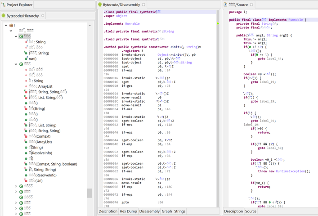Close the Source view tab
The height and width of the screenshot is (216, 318).
251,4
